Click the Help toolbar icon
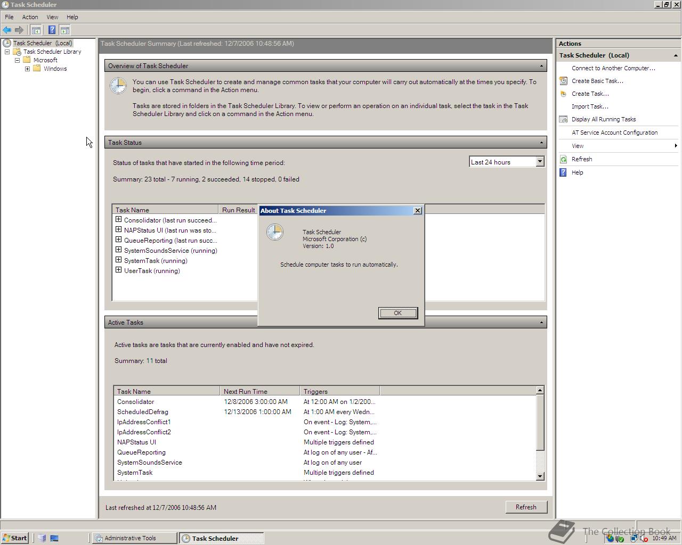Image resolution: width=682 pixels, height=545 pixels. [52, 30]
